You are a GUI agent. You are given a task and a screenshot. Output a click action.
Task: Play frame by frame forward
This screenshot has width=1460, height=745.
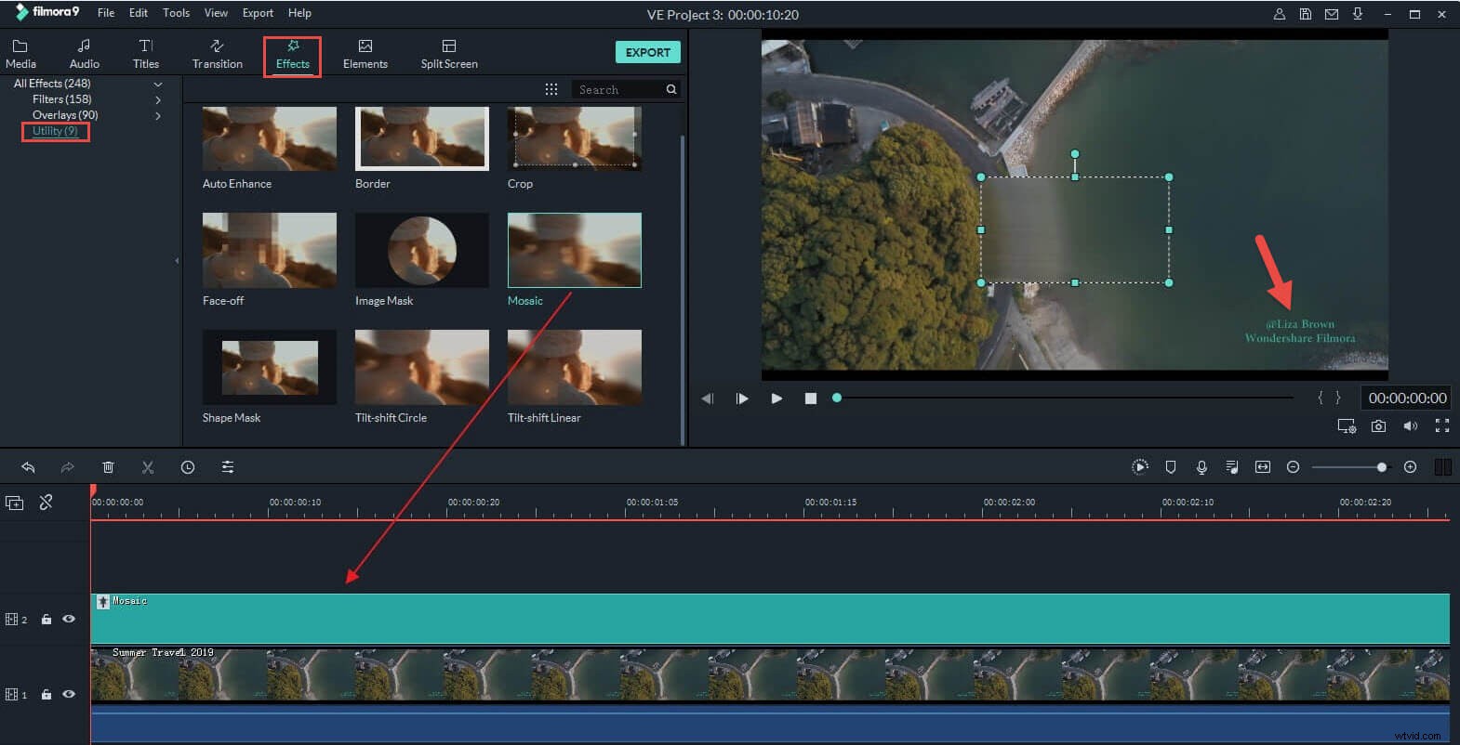pyautogui.click(x=742, y=399)
